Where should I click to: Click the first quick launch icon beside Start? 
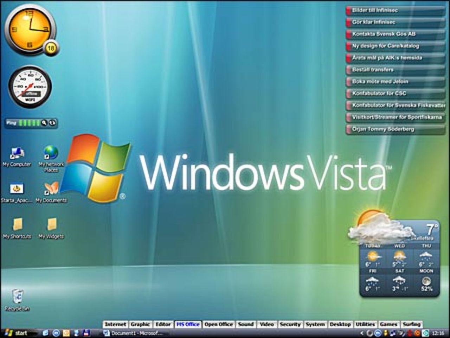[x=45, y=333]
